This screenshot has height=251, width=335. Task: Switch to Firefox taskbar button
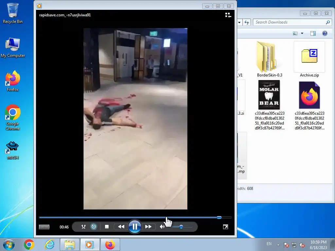point(110,244)
